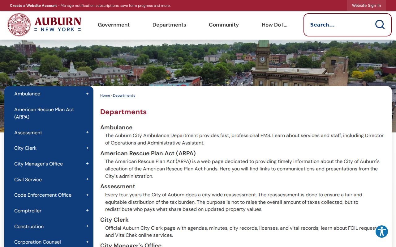Select American Rescue Plan Act sidebar item
Screen dimensions: 396x247
44,113
